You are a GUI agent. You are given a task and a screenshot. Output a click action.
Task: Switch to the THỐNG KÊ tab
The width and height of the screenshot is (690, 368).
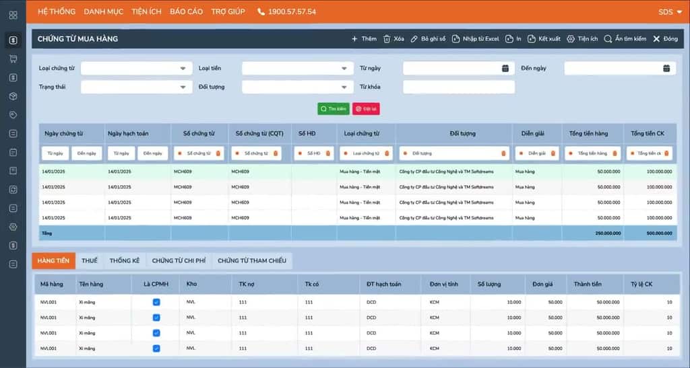coord(125,260)
